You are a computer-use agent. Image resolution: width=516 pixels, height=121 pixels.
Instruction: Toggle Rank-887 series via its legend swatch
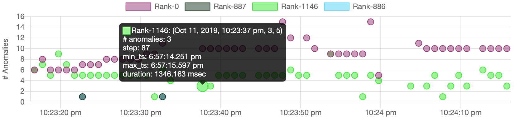(197, 7)
